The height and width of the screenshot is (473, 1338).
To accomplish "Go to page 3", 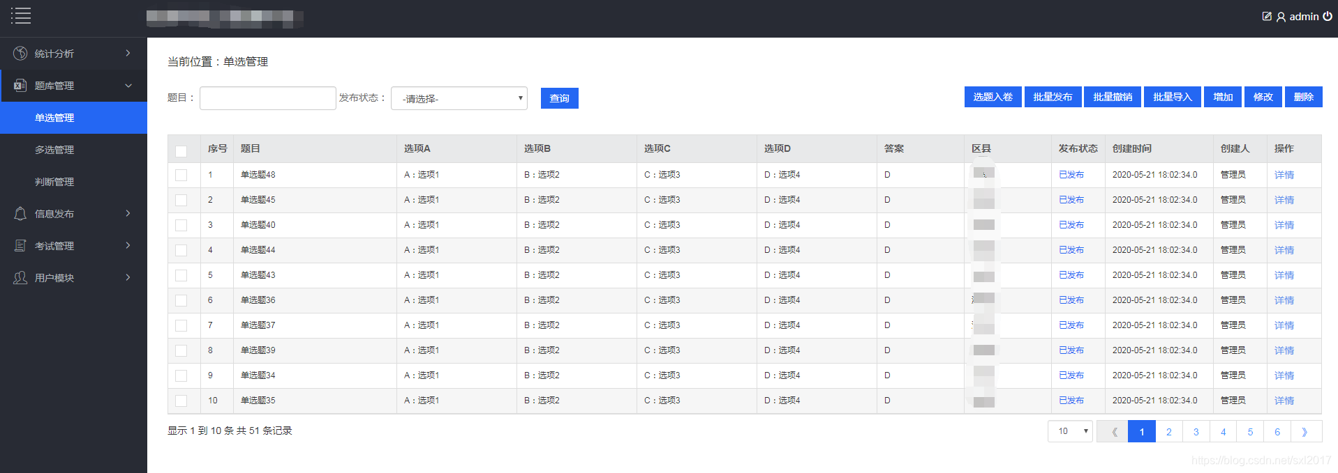I will 1196,432.
